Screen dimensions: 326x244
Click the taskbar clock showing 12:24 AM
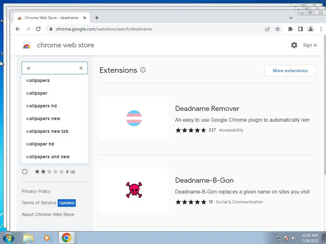click(x=310, y=238)
